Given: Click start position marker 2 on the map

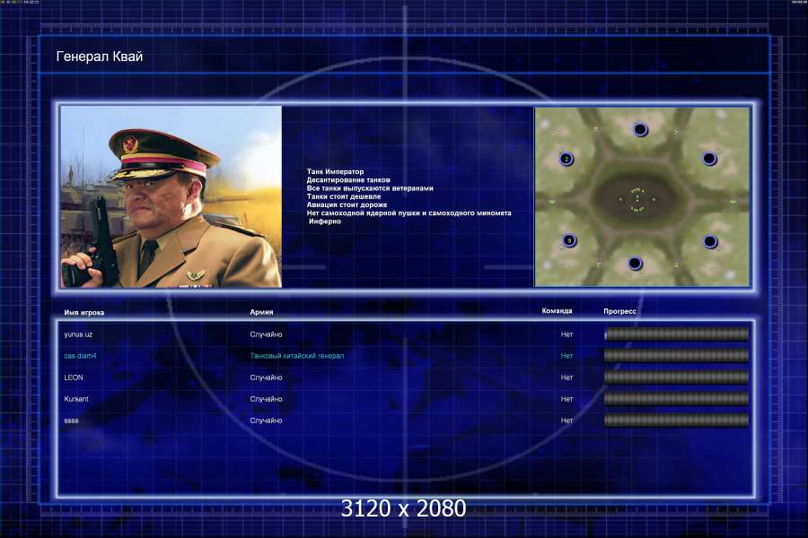Looking at the screenshot, I should [x=566, y=159].
